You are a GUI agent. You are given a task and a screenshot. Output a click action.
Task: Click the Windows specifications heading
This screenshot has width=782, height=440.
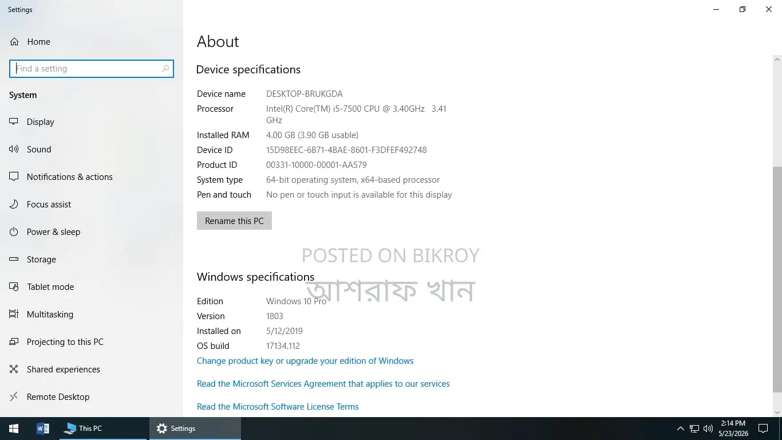255,277
